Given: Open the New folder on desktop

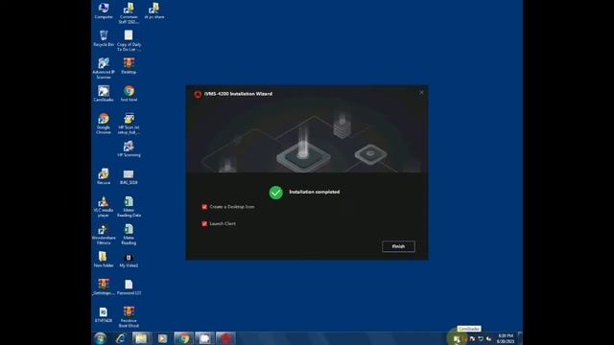Looking at the screenshot, I should 104,260.
